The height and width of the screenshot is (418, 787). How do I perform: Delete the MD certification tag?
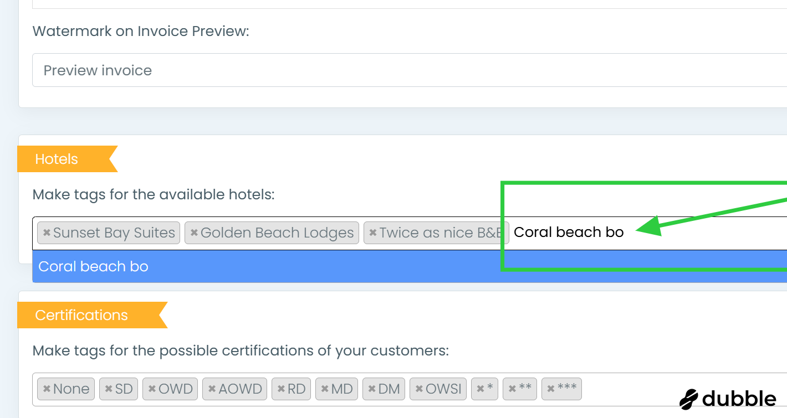pos(325,389)
